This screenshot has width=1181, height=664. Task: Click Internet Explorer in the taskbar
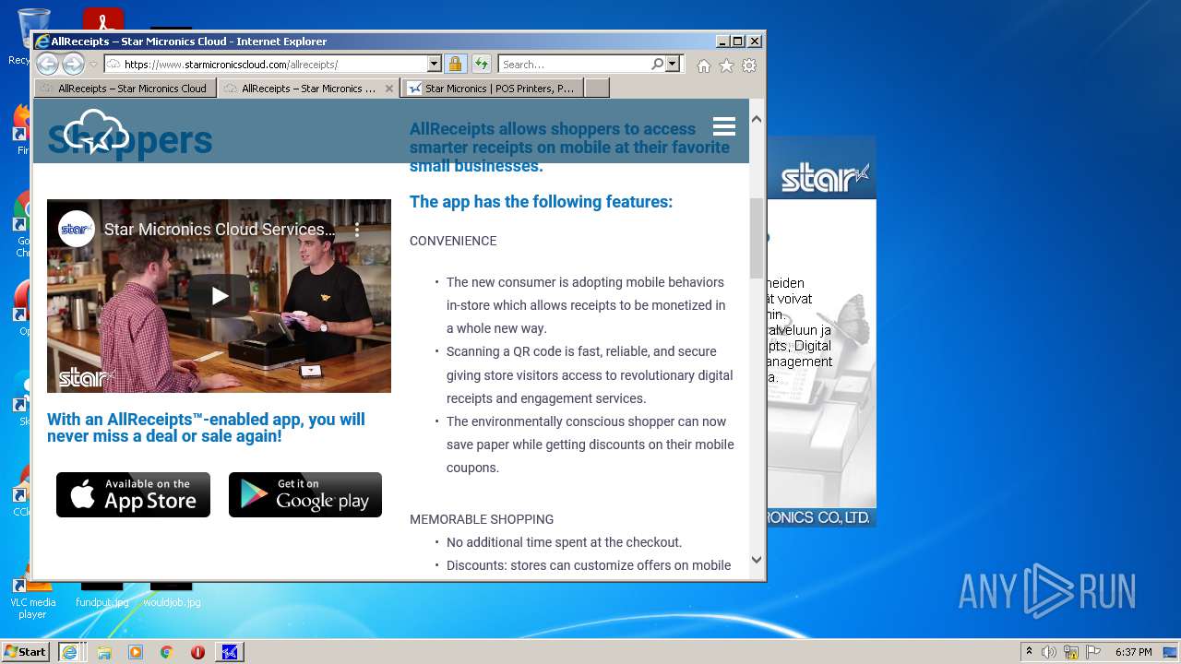point(69,652)
